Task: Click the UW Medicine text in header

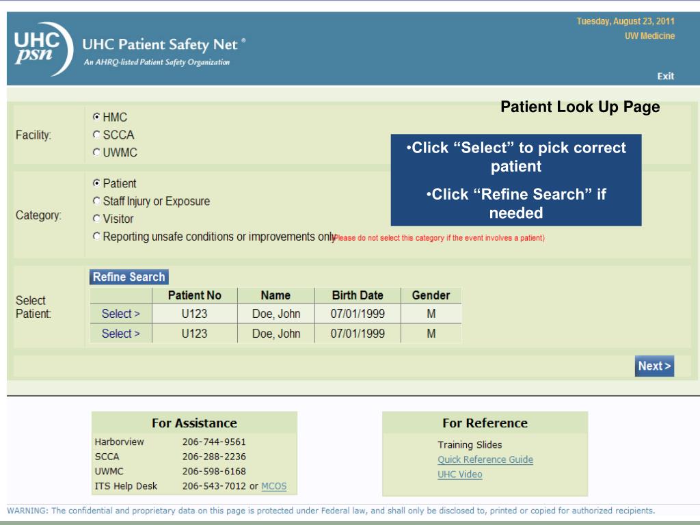Action: click(x=649, y=36)
